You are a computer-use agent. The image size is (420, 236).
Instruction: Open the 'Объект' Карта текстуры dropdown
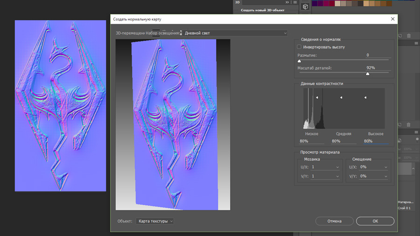point(155,221)
